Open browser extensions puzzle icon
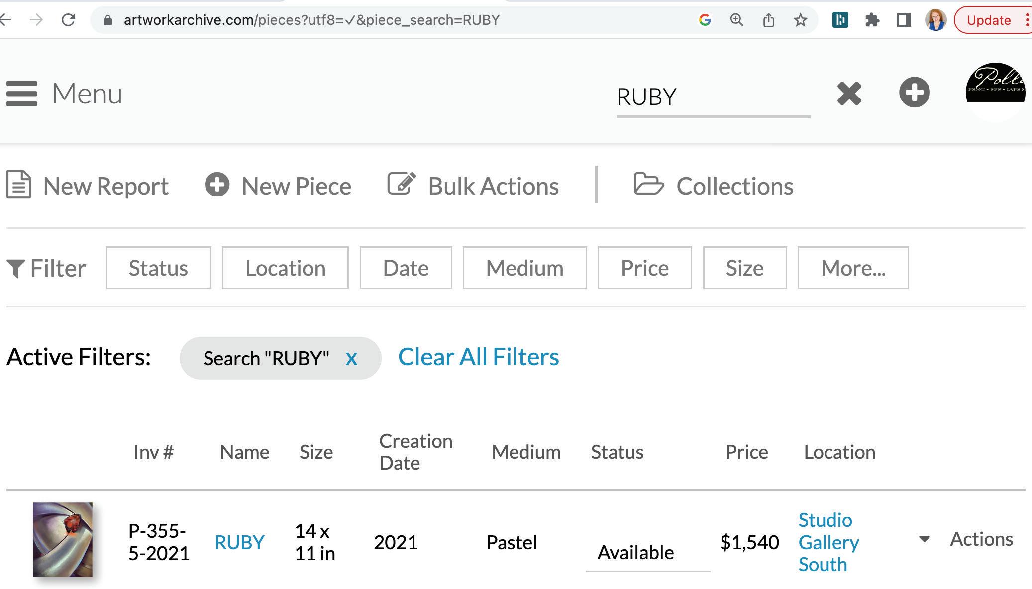This screenshot has width=1032, height=589. (872, 20)
